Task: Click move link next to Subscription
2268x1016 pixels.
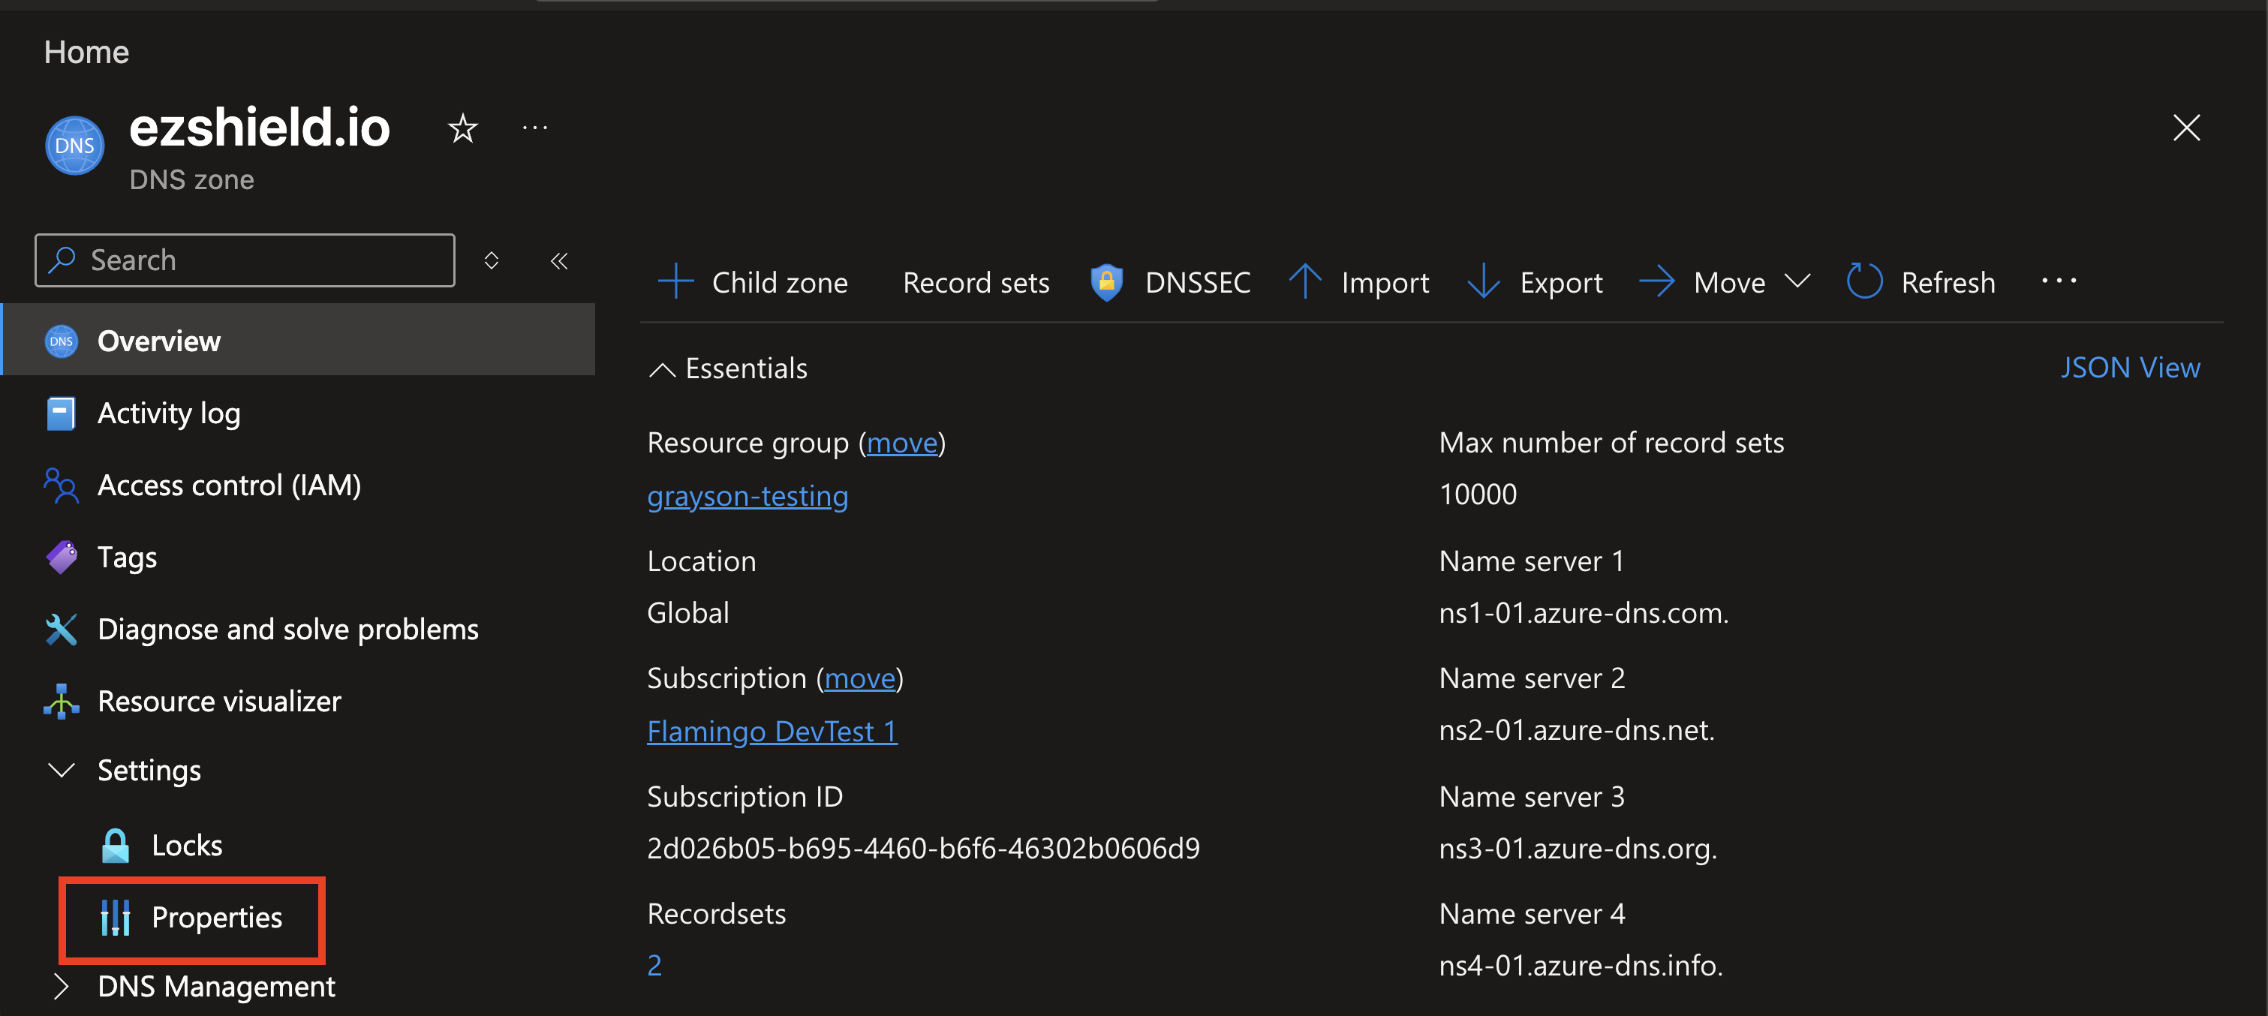Action: (x=859, y=679)
